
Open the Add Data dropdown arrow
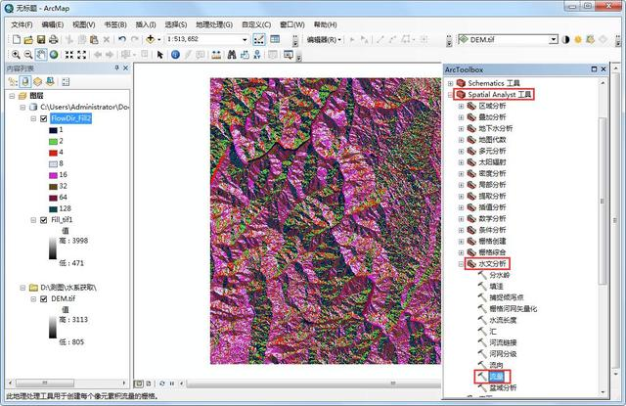pyautogui.click(x=158, y=39)
